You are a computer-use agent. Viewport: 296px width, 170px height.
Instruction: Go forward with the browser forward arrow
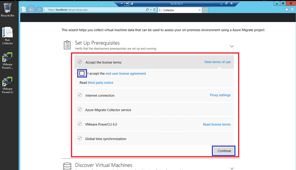39,9
